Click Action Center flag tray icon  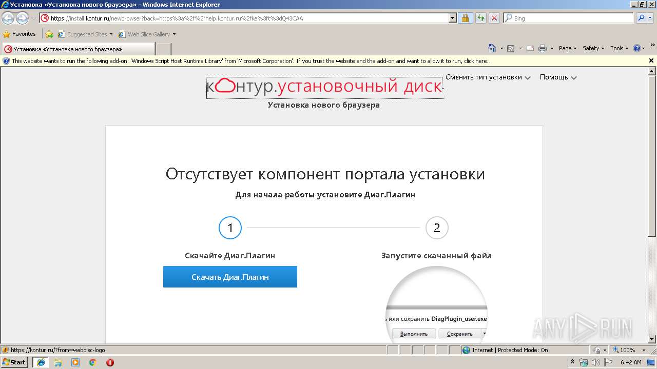pos(608,362)
